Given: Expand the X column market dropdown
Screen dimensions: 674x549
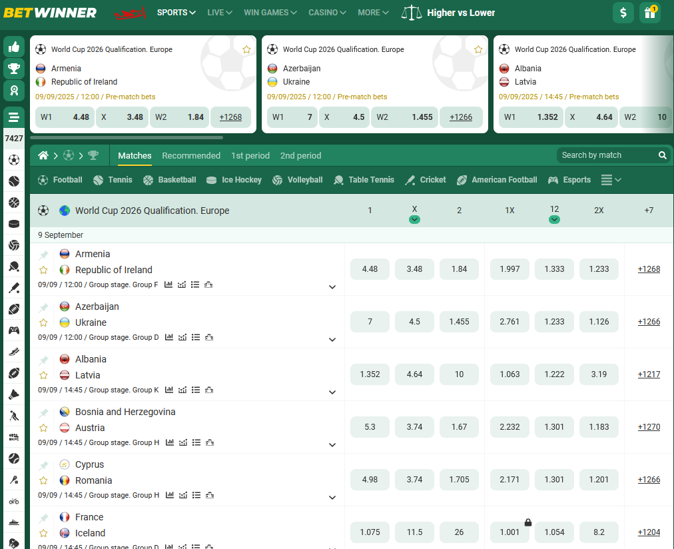Looking at the screenshot, I should (x=414, y=220).
